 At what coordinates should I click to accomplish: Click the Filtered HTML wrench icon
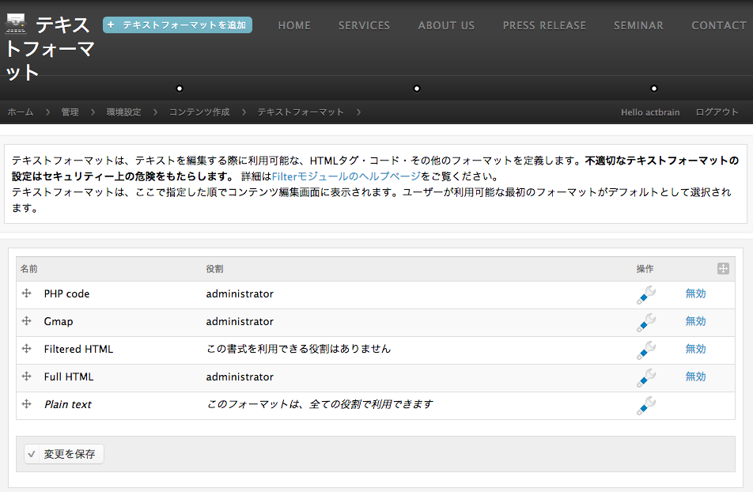click(x=645, y=350)
